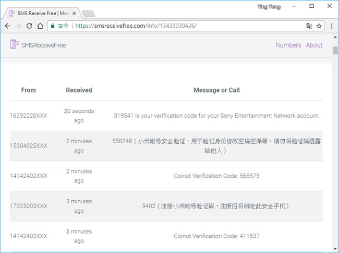
Task: Close the SMS Receive Free tab
Action: [x=74, y=14]
